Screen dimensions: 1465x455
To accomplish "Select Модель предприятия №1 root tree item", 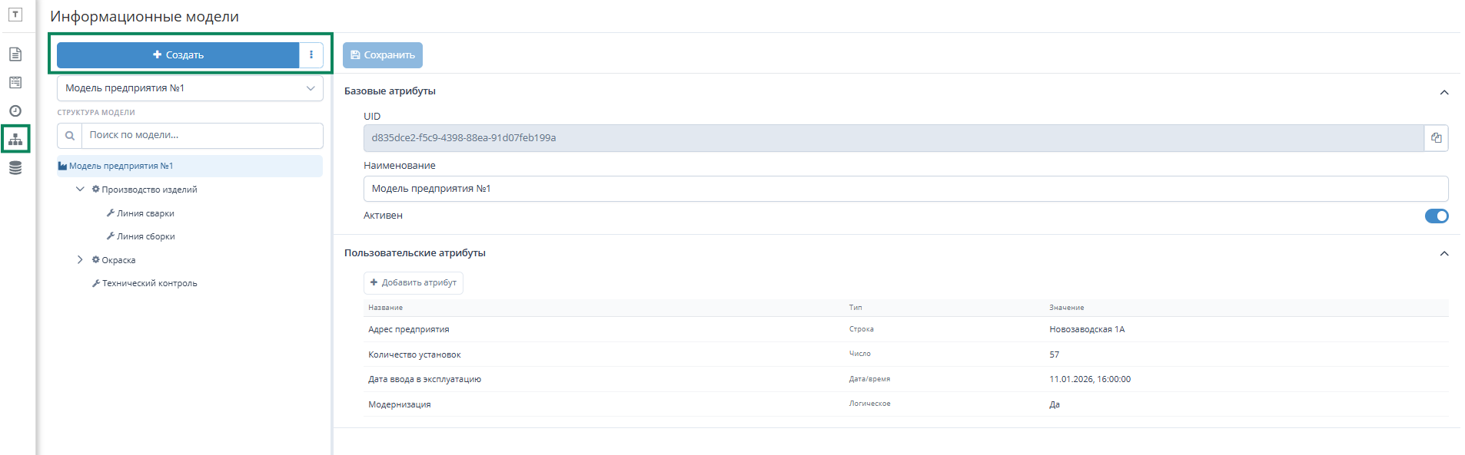I will tap(190, 166).
